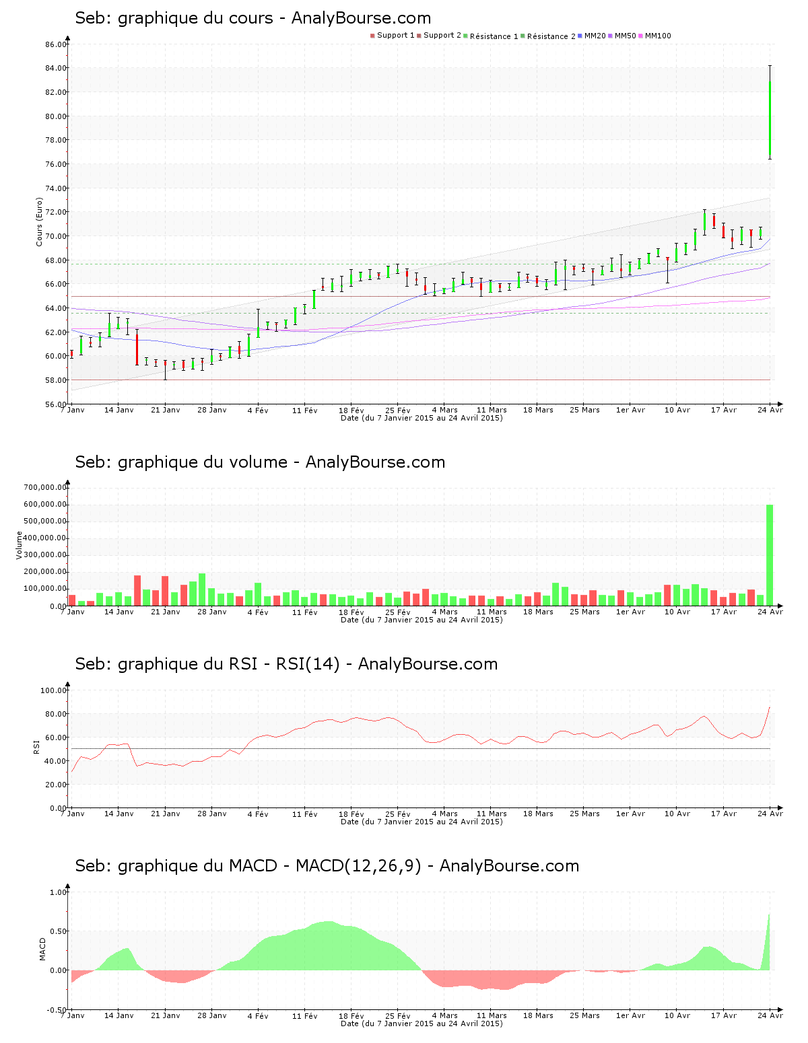Click the Support 2 legend swatch

[x=419, y=36]
